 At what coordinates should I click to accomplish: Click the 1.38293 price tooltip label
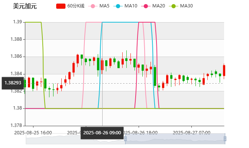coord(13,83)
